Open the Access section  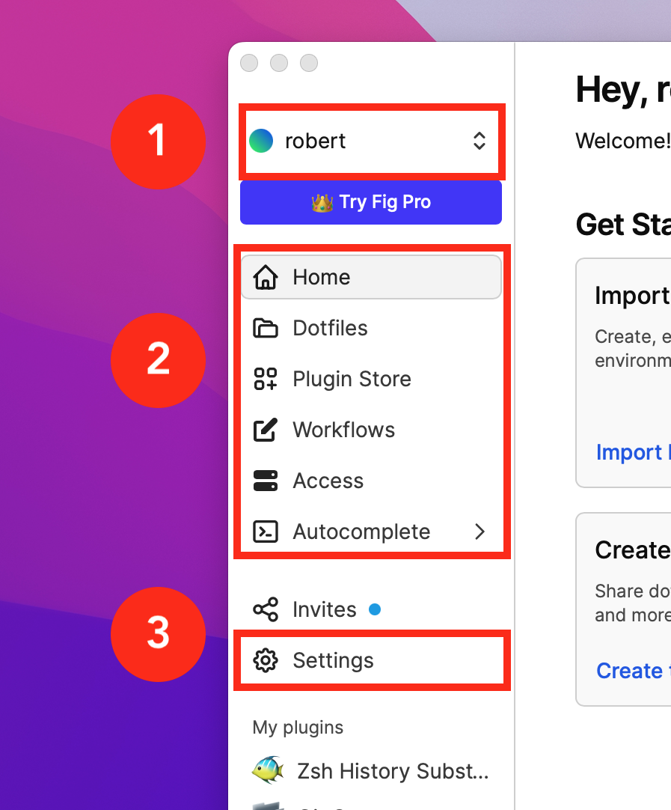coord(371,481)
